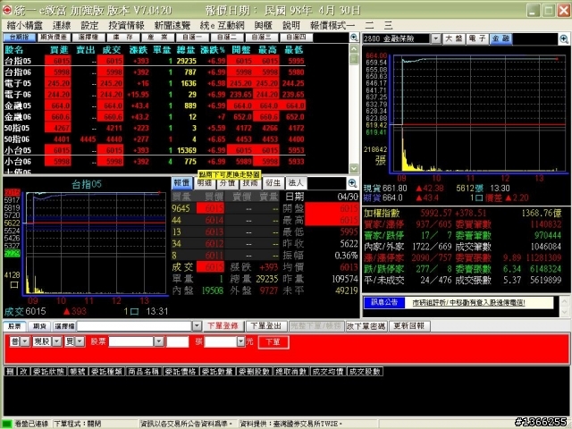This screenshot has width=572, height=429.
Task: Select the 期貨價差 tab
Action: click(54, 38)
